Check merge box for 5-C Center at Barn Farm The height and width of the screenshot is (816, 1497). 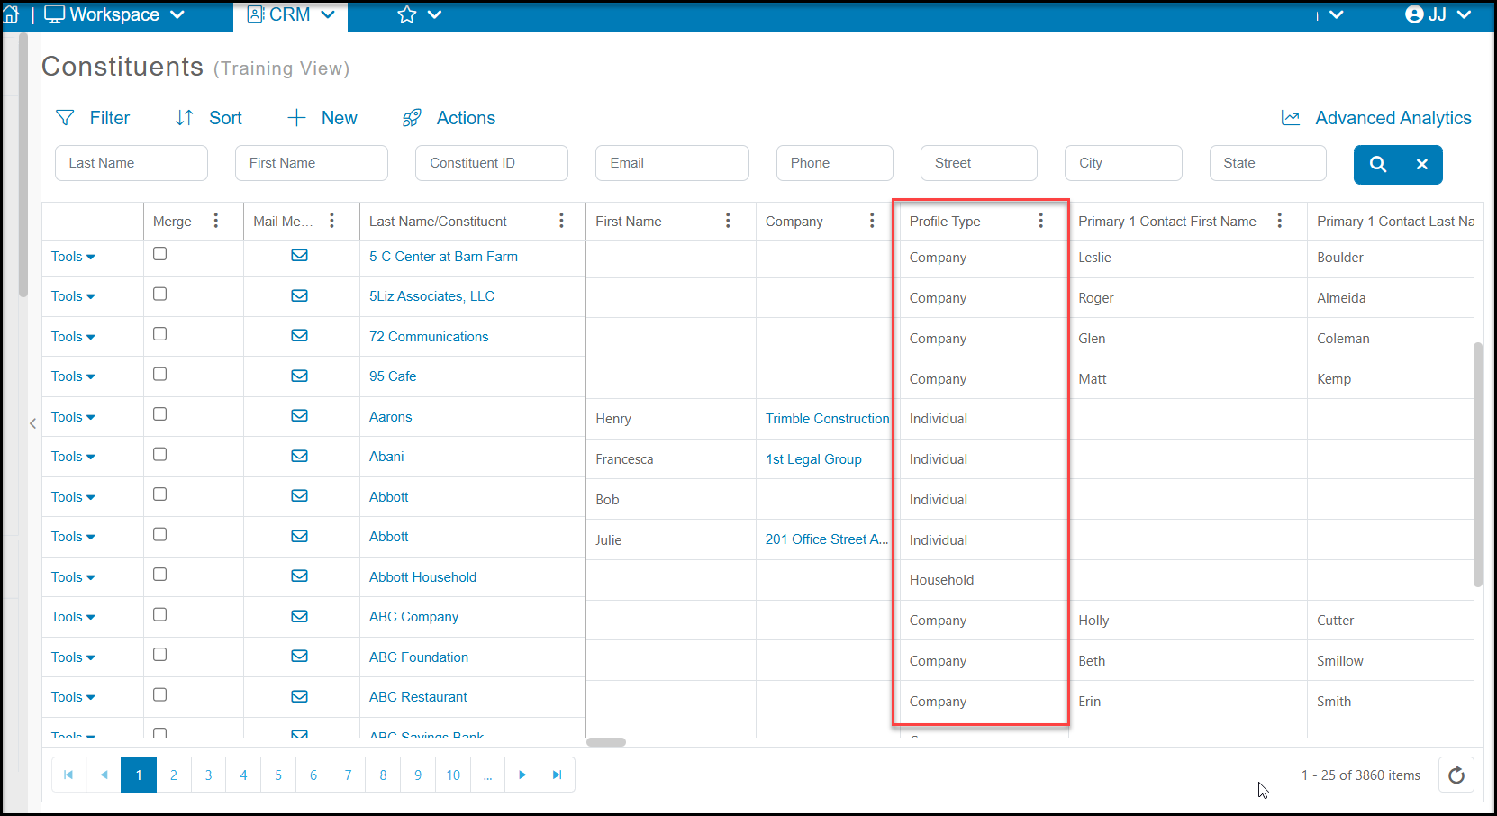[x=160, y=254]
